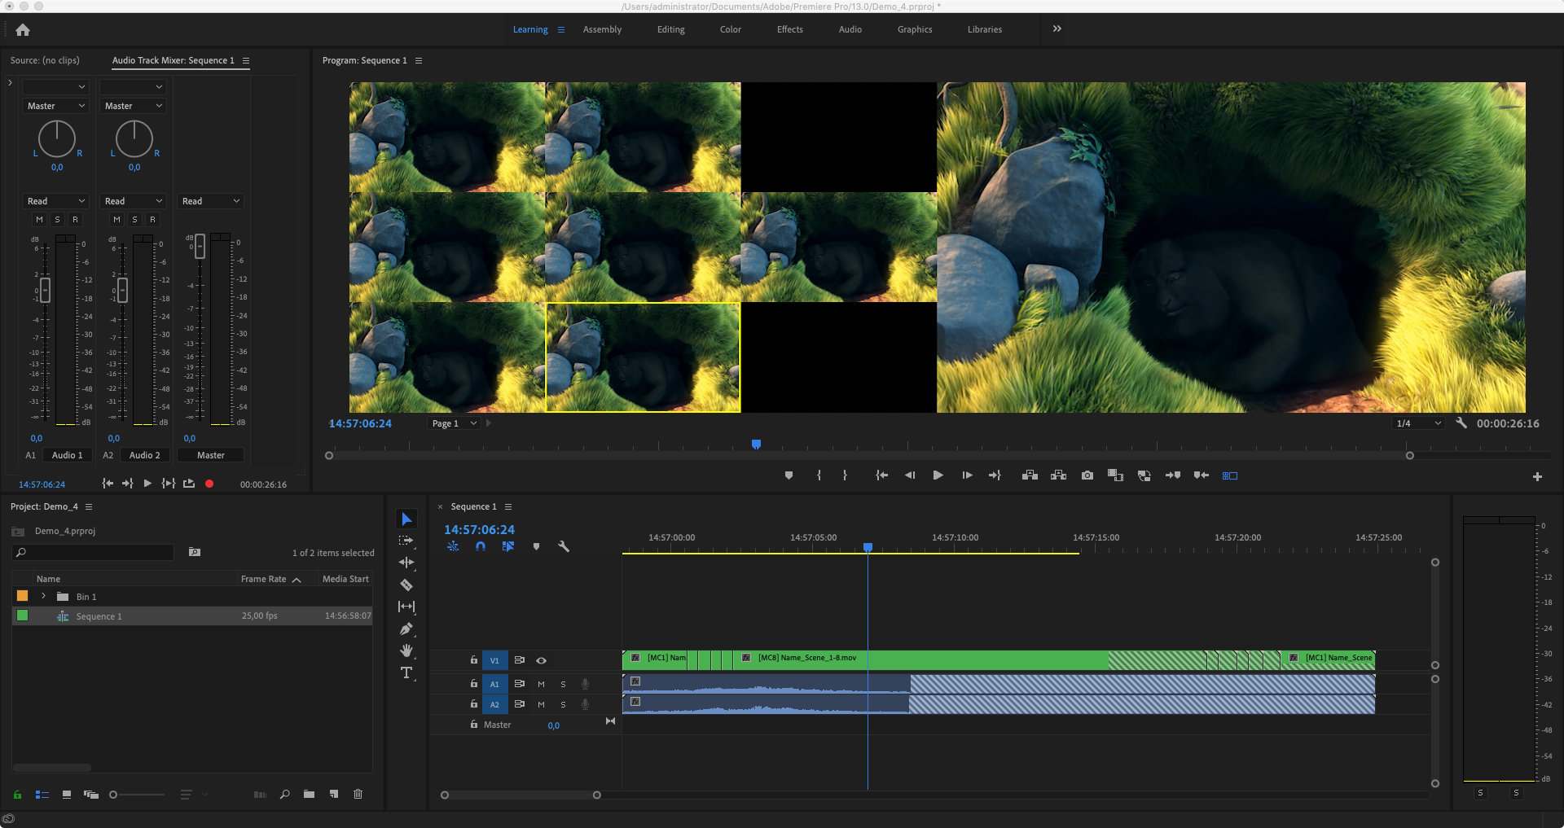This screenshot has height=828, width=1564.
Task: Step forward one frame in Program Monitor
Action: 967,475
